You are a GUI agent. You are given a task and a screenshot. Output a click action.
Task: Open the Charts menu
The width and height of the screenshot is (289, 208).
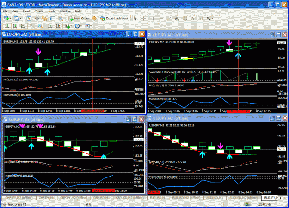click(x=39, y=11)
